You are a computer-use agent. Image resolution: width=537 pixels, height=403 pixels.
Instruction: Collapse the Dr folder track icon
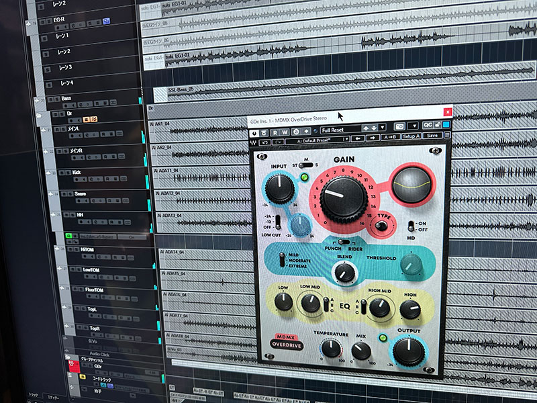[x=38, y=116]
